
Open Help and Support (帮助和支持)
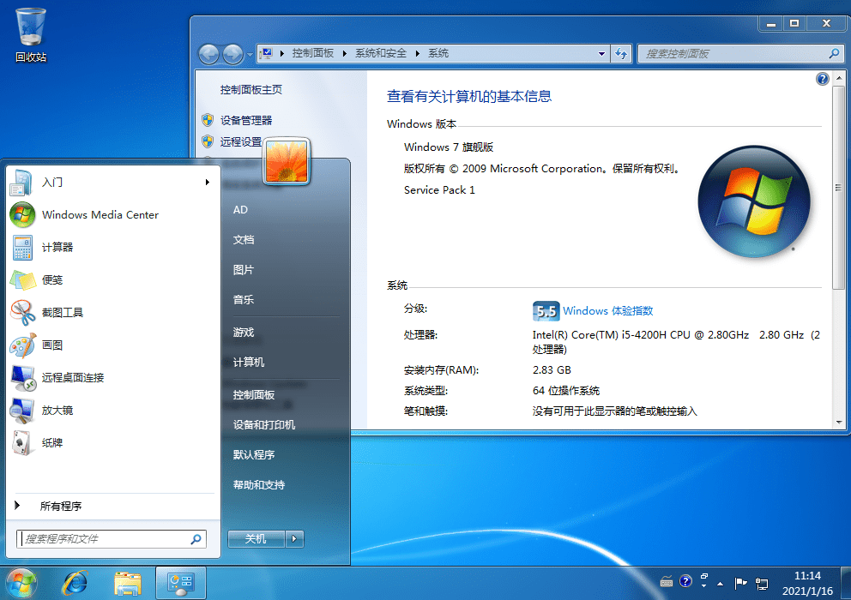click(259, 485)
